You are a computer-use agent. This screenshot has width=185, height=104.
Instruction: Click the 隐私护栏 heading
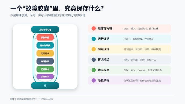pos(103,80)
